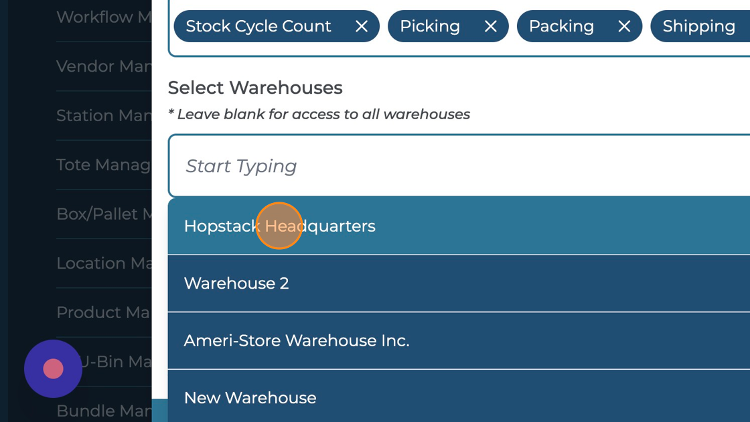This screenshot has width=750, height=422.
Task: Go to Product Management
Action: (104, 313)
